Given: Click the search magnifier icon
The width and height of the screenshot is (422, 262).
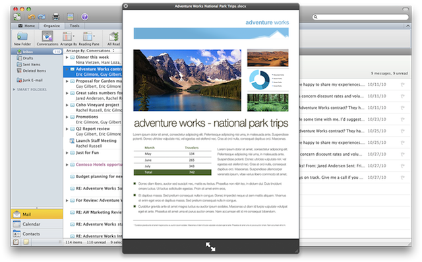Looking at the screenshot, I should click(x=316, y=17).
